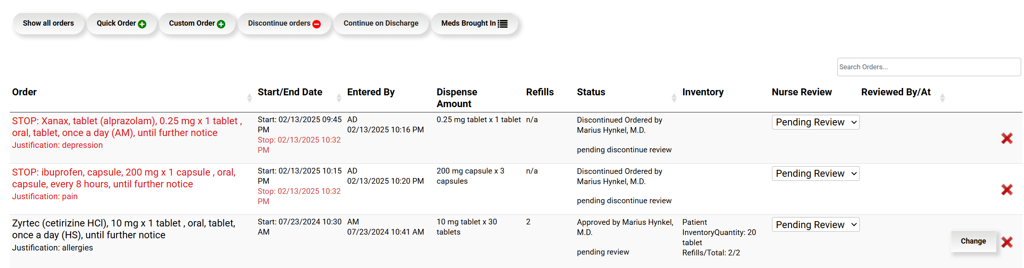
Task: Click the Entered By column header
Action: click(x=370, y=92)
